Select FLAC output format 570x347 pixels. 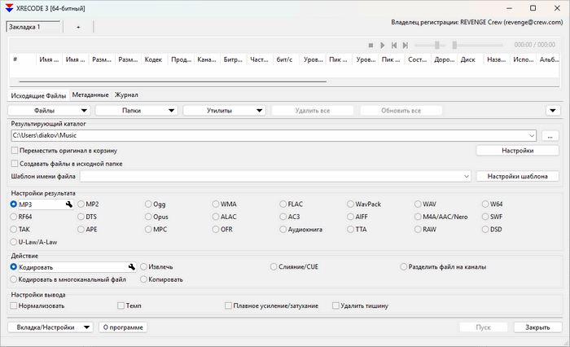(283, 204)
